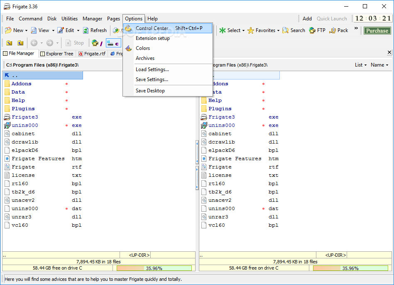Click the Refresh toolbar button

pyautogui.click(x=95, y=30)
